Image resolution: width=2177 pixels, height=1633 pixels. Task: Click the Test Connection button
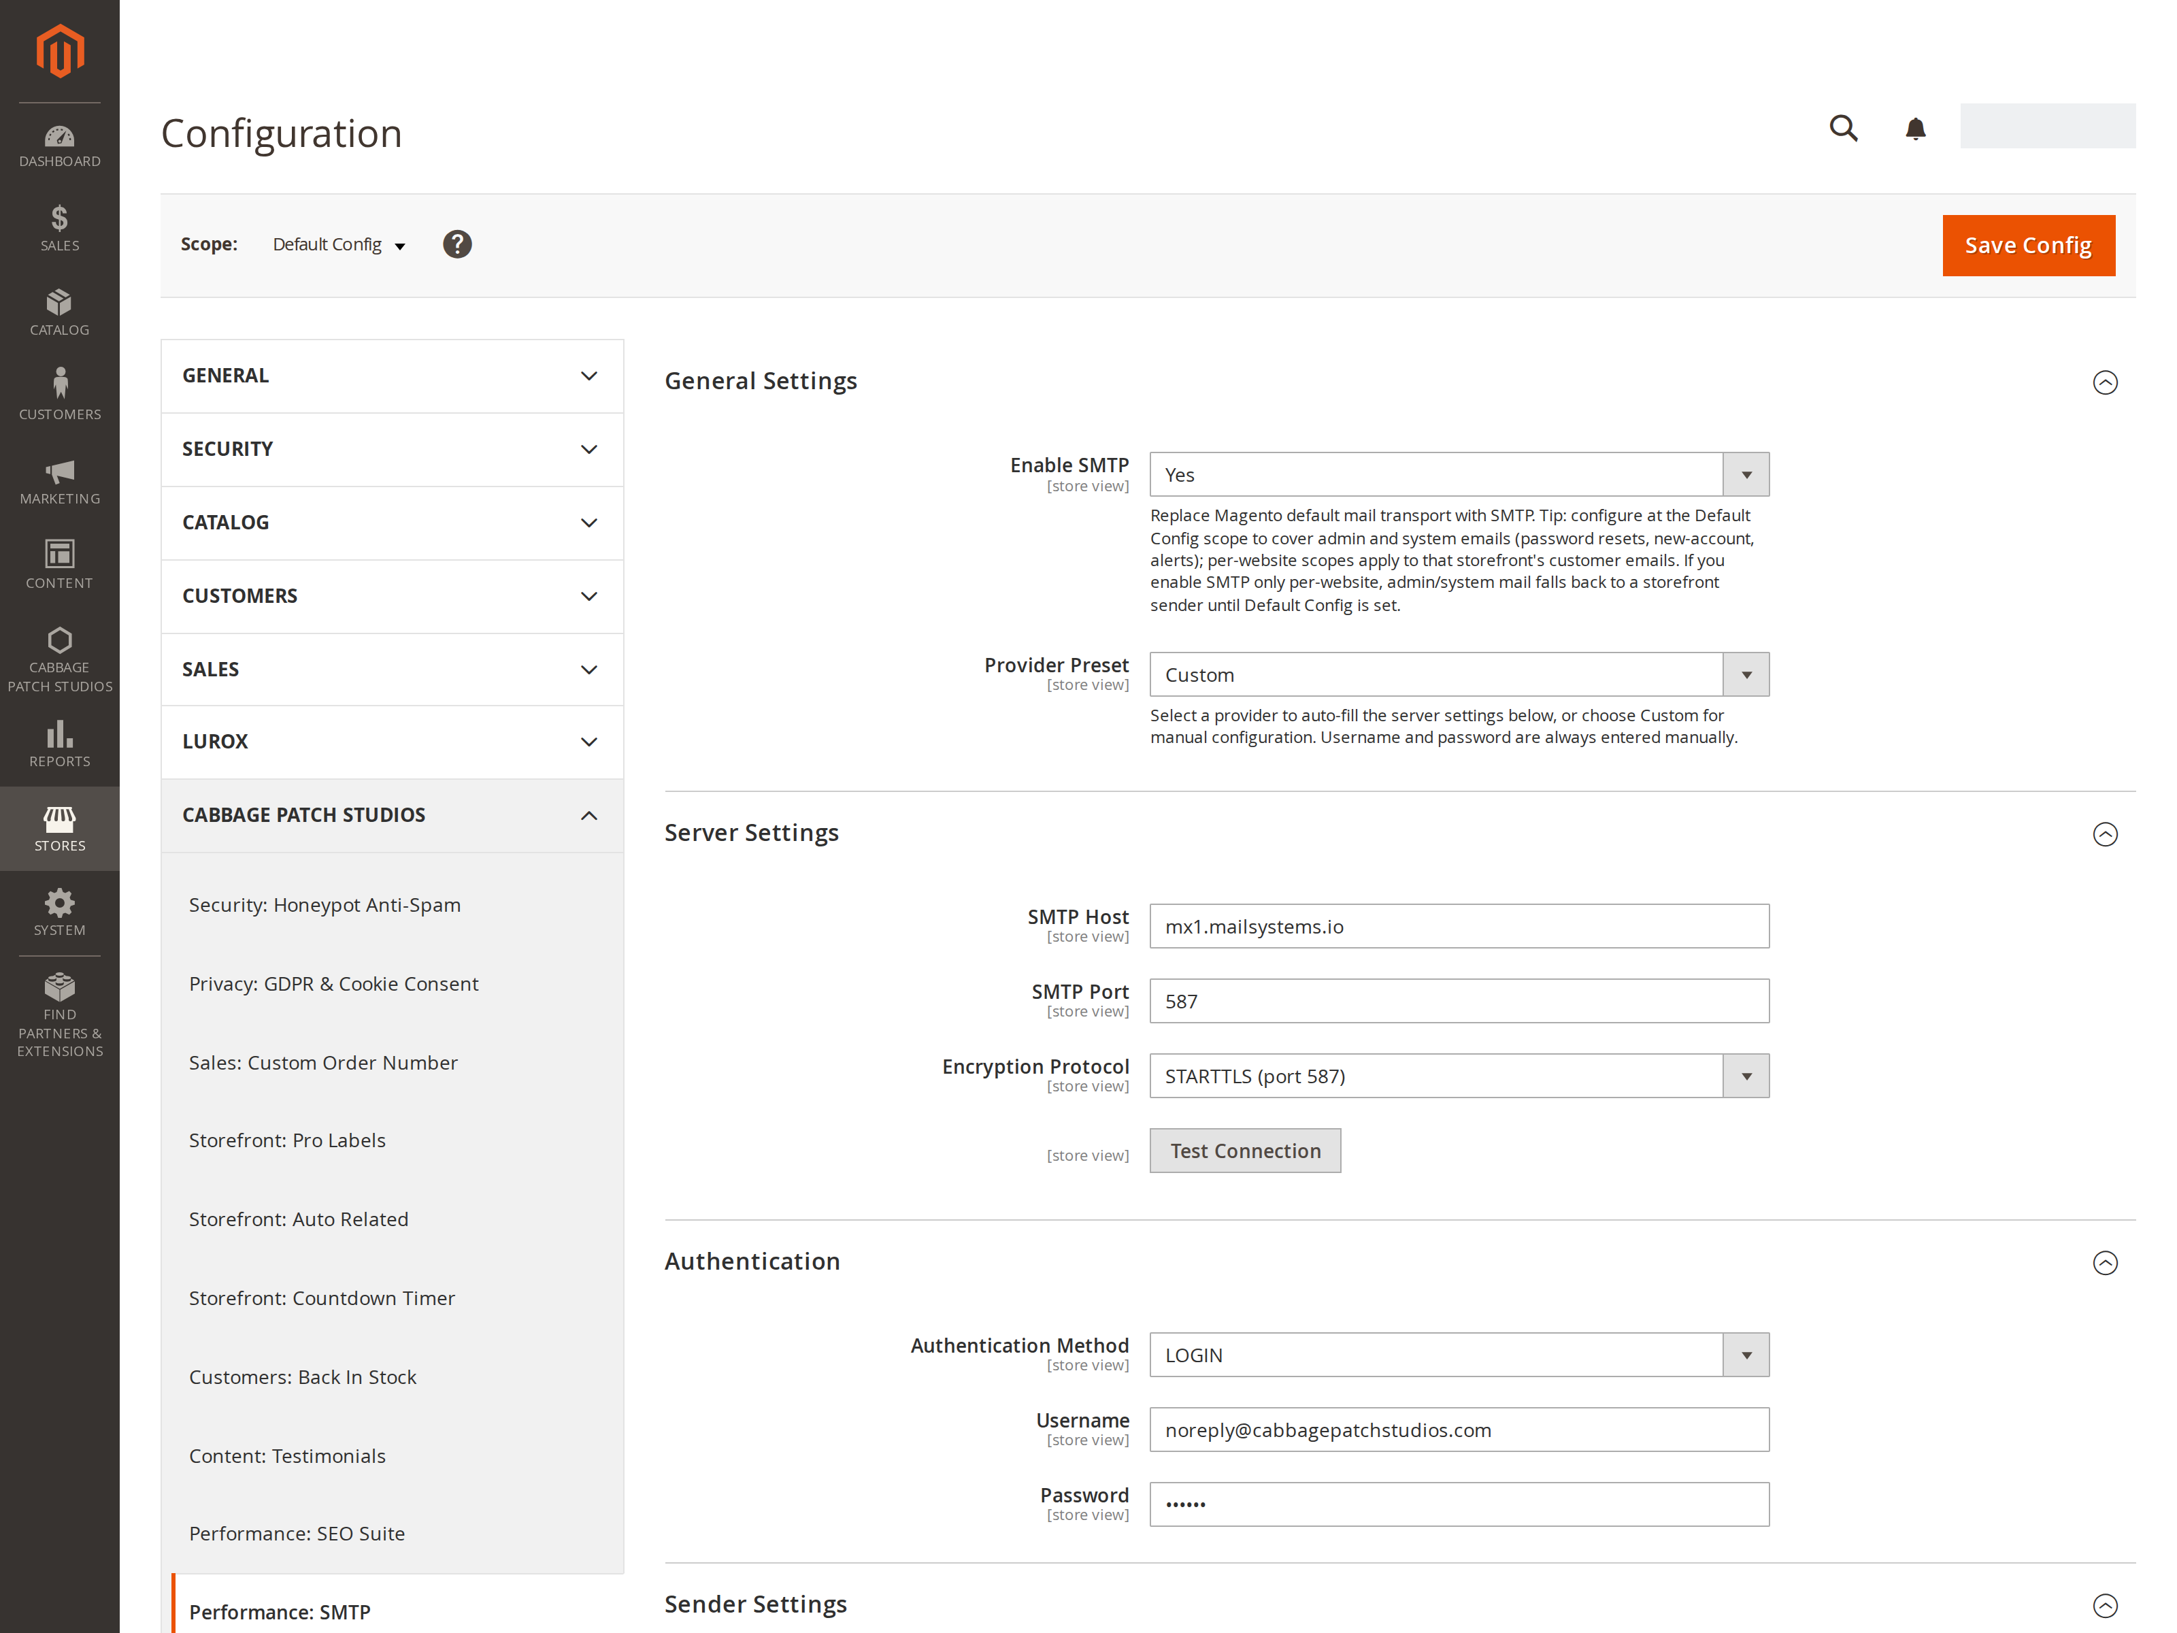click(x=1245, y=1151)
